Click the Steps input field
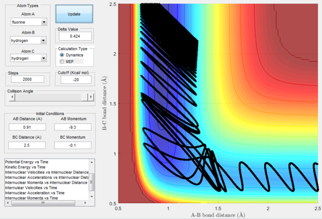 [28, 79]
